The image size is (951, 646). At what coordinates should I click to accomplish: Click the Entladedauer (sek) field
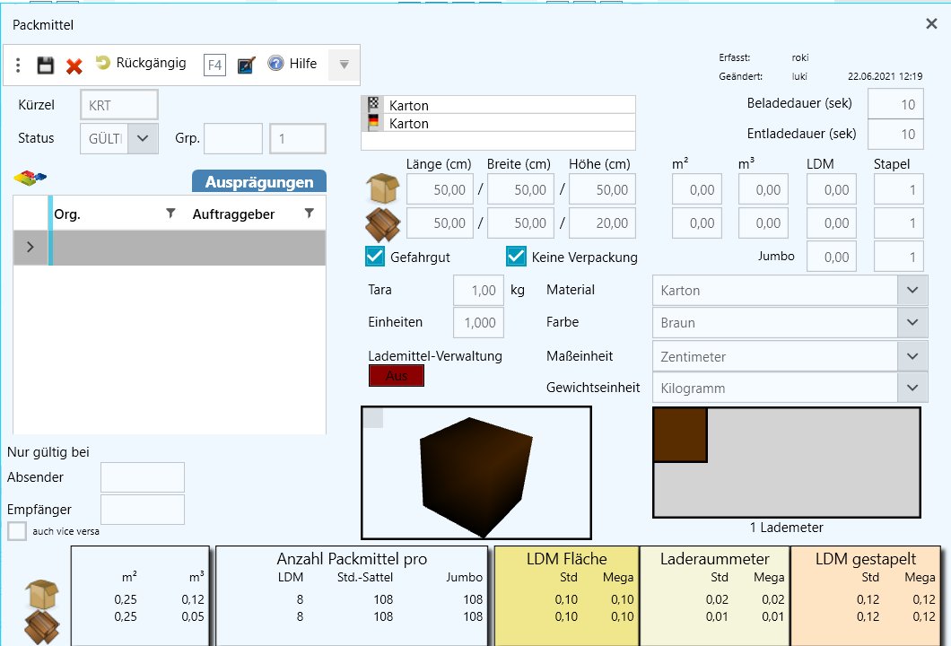point(895,134)
